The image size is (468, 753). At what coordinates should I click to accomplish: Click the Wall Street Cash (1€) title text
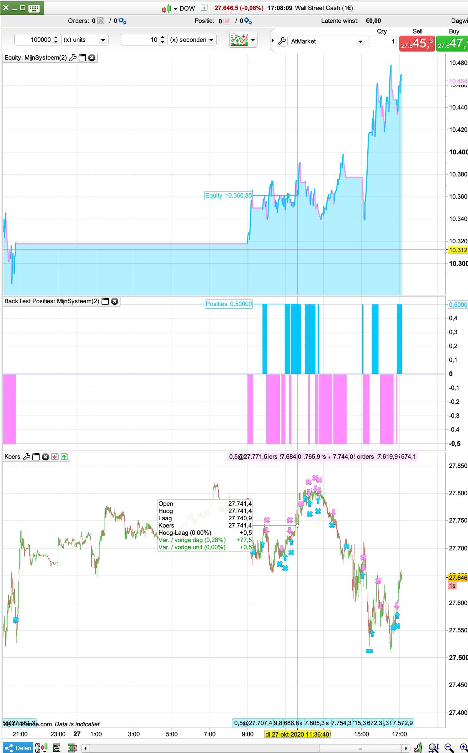324,8
